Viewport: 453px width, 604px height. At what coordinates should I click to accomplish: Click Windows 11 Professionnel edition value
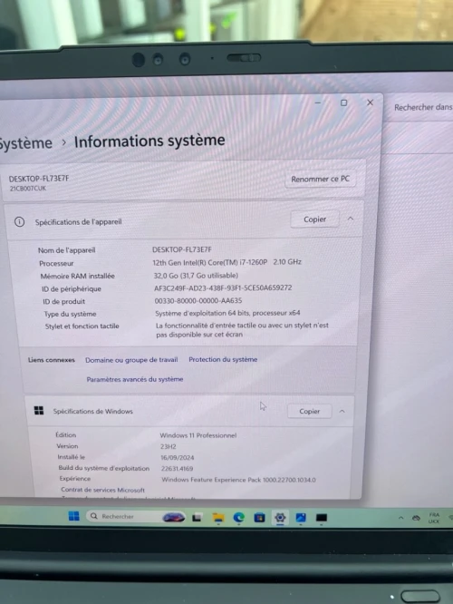coord(198,435)
